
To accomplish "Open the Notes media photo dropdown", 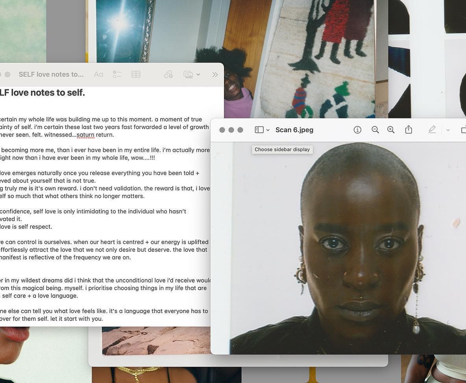I will pos(192,74).
